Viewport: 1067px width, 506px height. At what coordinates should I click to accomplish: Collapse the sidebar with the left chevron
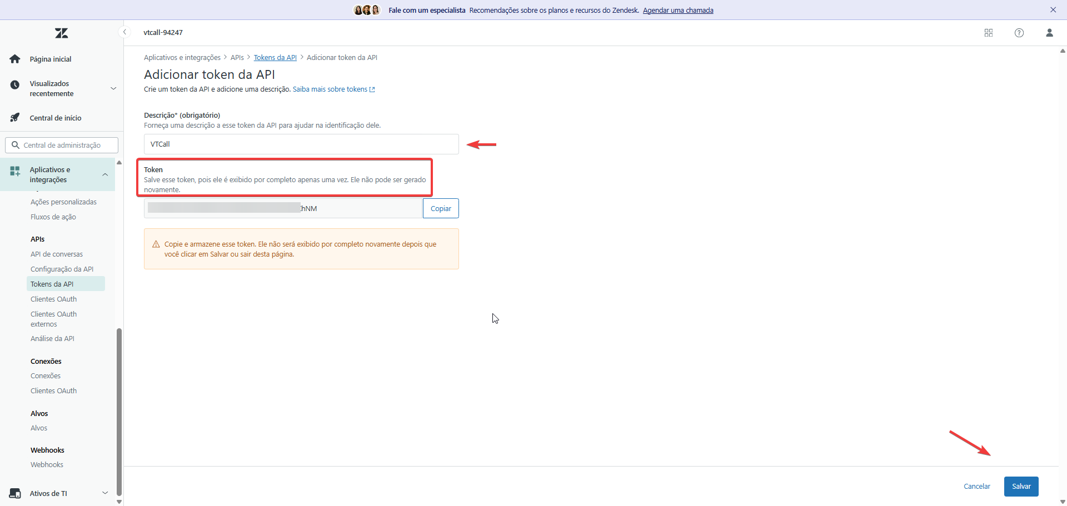124,32
